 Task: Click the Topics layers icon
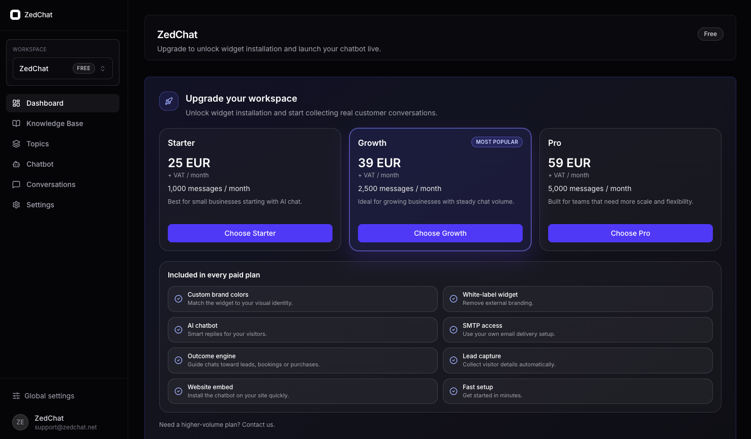tap(16, 144)
